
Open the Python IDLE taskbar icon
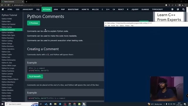[84, 104]
